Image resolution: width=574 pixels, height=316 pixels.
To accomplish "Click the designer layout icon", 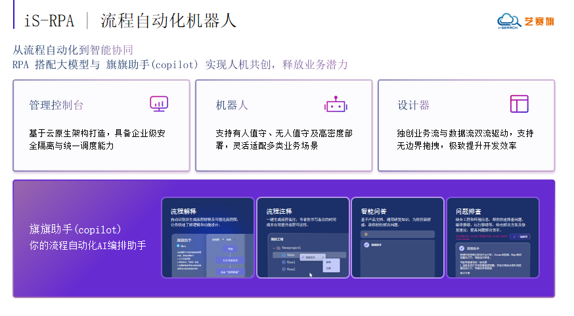I will pyautogui.click(x=519, y=104).
